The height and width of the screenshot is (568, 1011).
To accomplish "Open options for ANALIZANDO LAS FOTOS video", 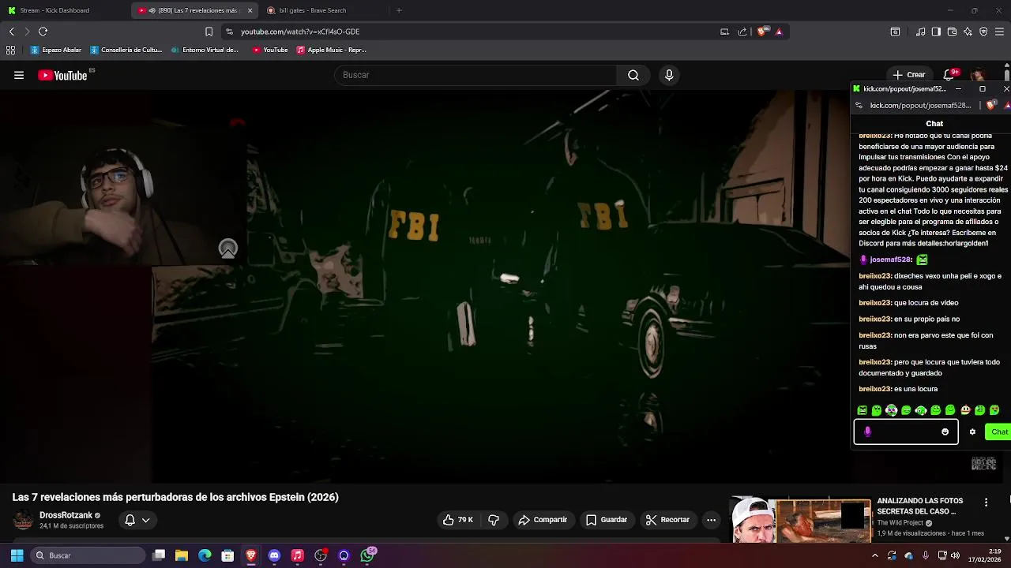I will (x=986, y=503).
